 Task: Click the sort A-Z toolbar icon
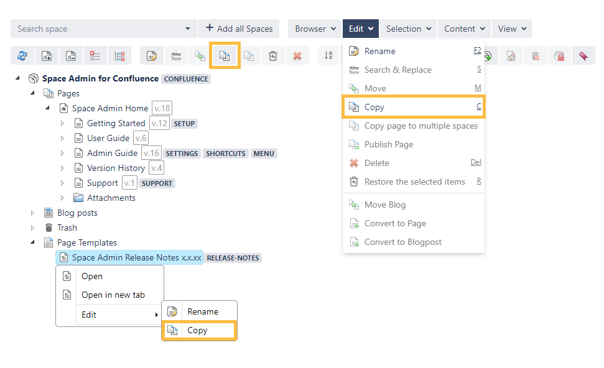pyautogui.click(x=328, y=56)
